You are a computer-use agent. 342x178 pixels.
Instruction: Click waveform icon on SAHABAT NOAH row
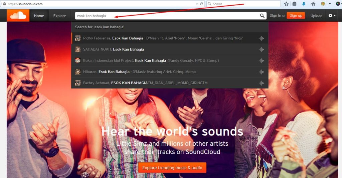[261, 50]
